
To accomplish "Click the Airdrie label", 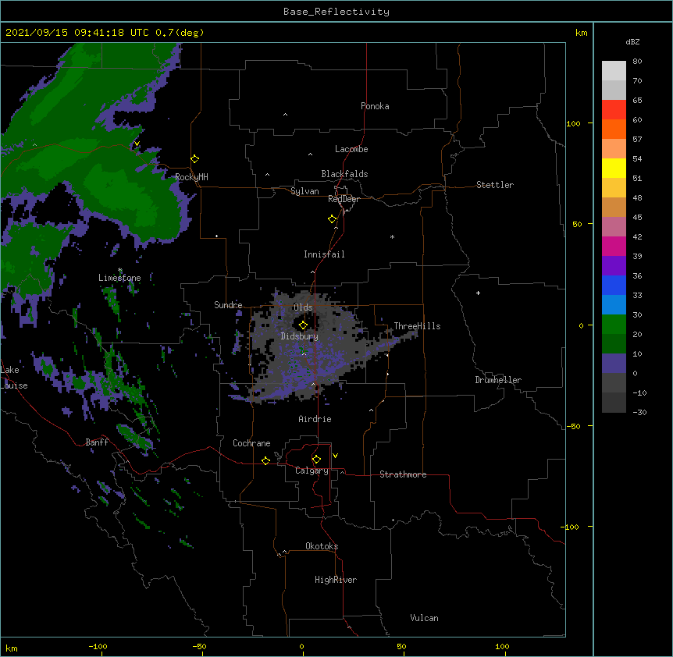I will 315,419.
